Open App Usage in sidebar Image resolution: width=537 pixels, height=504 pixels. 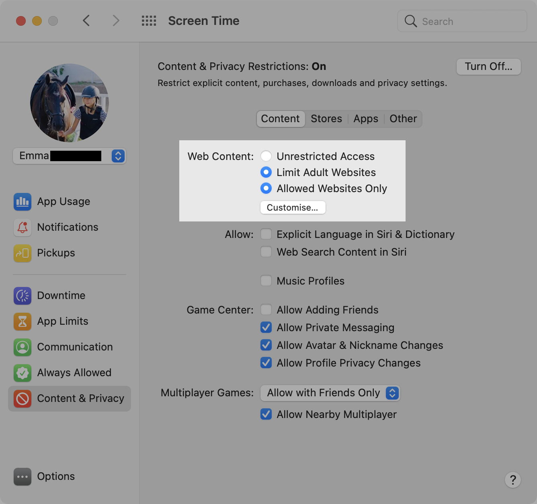pos(64,201)
